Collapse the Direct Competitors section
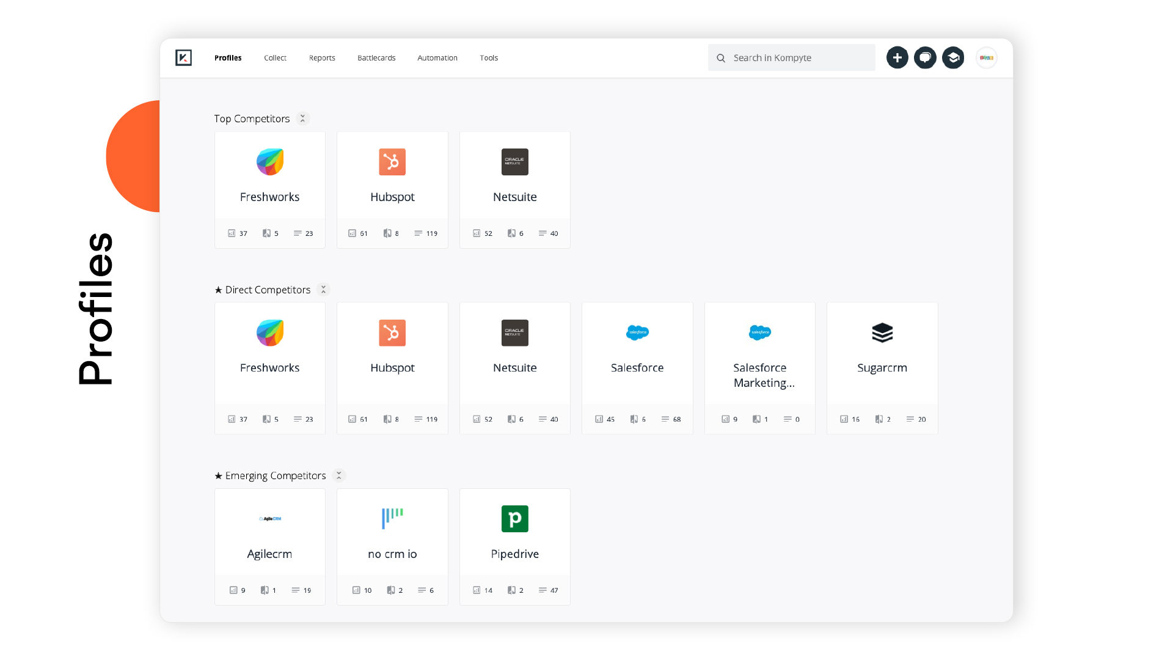 pos(323,289)
